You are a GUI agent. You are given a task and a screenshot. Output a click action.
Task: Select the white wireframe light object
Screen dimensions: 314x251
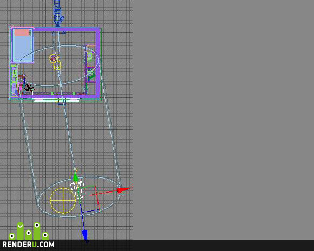click(x=78, y=189)
